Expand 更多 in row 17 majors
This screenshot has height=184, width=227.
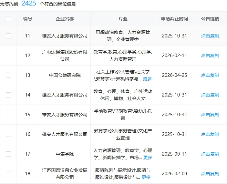coord(148,158)
